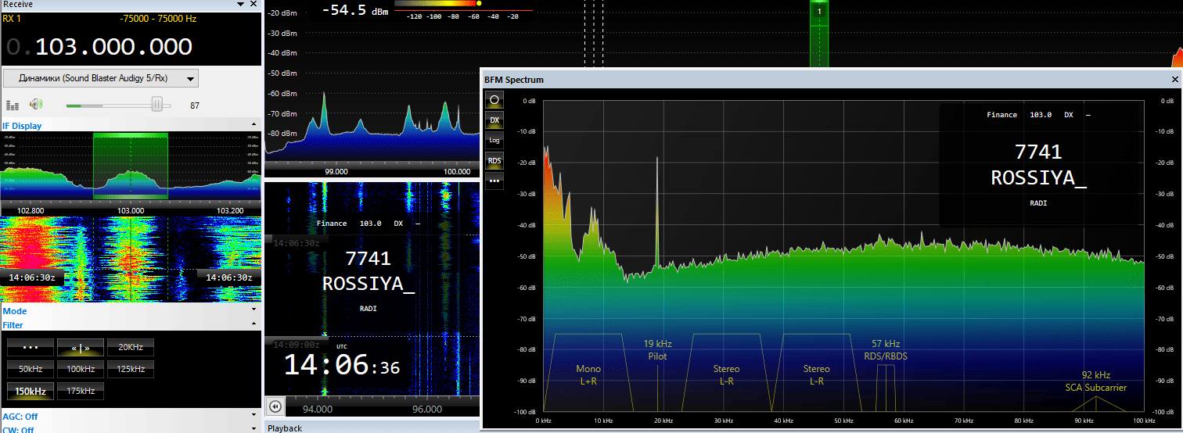The image size is (1183, 433).
Task: Set filter bandwidth to 100kHz
Action: 81,369
